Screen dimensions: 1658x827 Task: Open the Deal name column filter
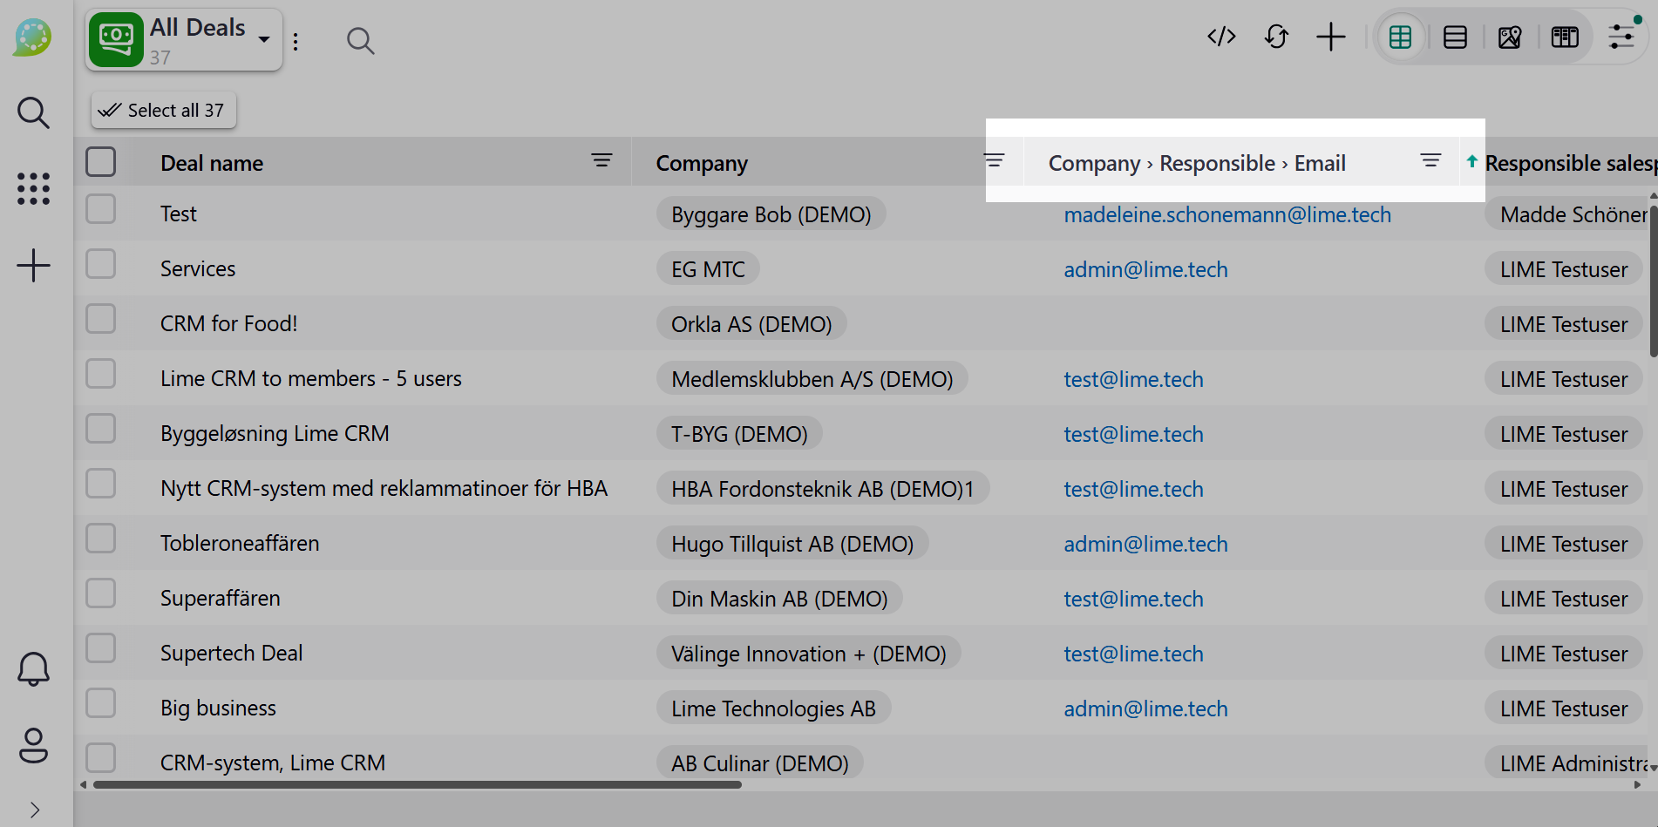pos(601,160)
